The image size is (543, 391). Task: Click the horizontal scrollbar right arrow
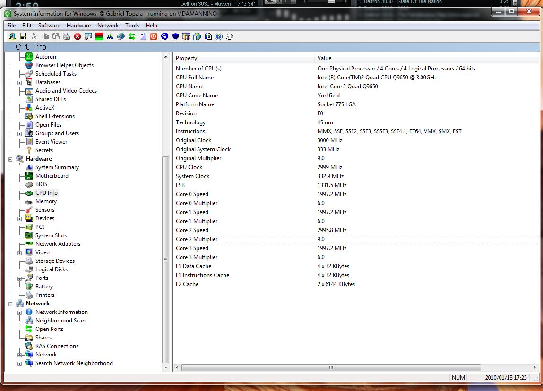click(x=534, y=367)
